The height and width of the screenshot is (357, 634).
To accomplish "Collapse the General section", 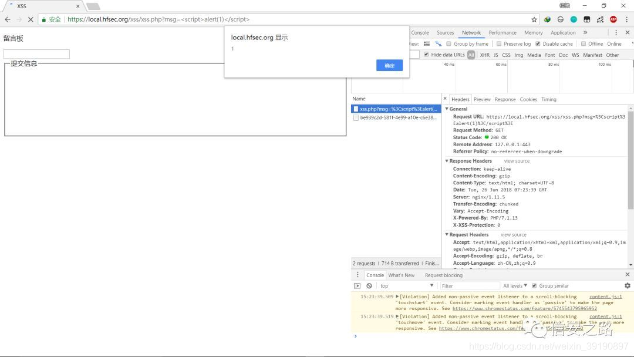I will (447, 109).
